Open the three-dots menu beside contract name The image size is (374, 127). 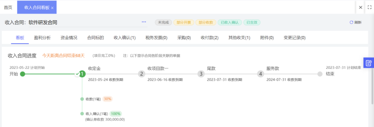point(144,22)
